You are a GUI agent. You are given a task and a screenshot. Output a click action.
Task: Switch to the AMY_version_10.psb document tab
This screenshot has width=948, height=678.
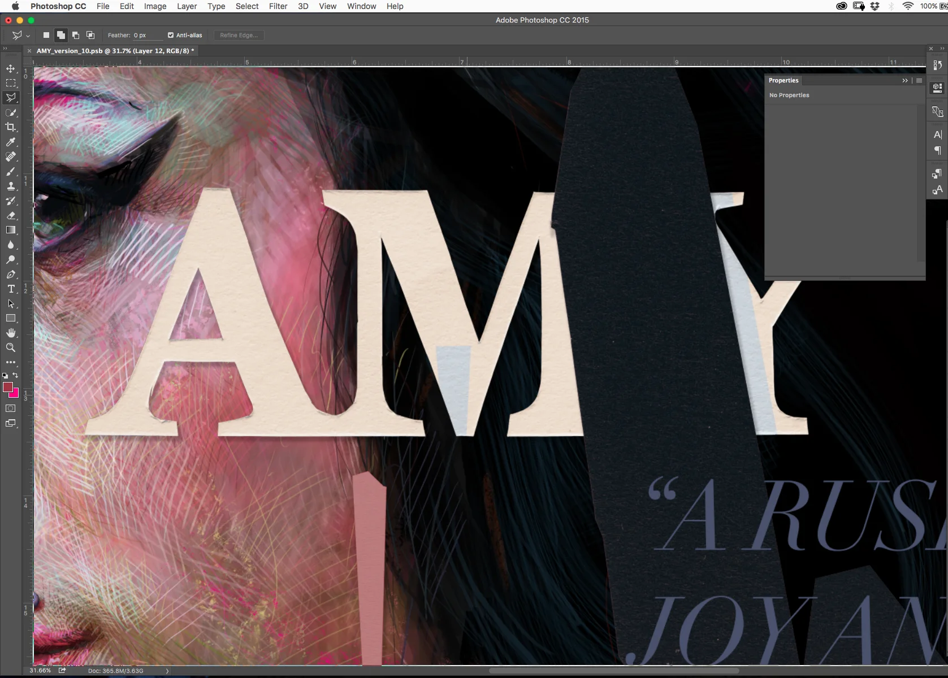[x=115, y=51]
